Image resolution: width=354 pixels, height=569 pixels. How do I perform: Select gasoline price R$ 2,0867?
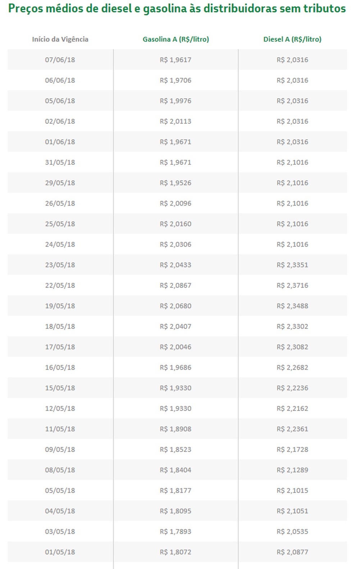176,285
